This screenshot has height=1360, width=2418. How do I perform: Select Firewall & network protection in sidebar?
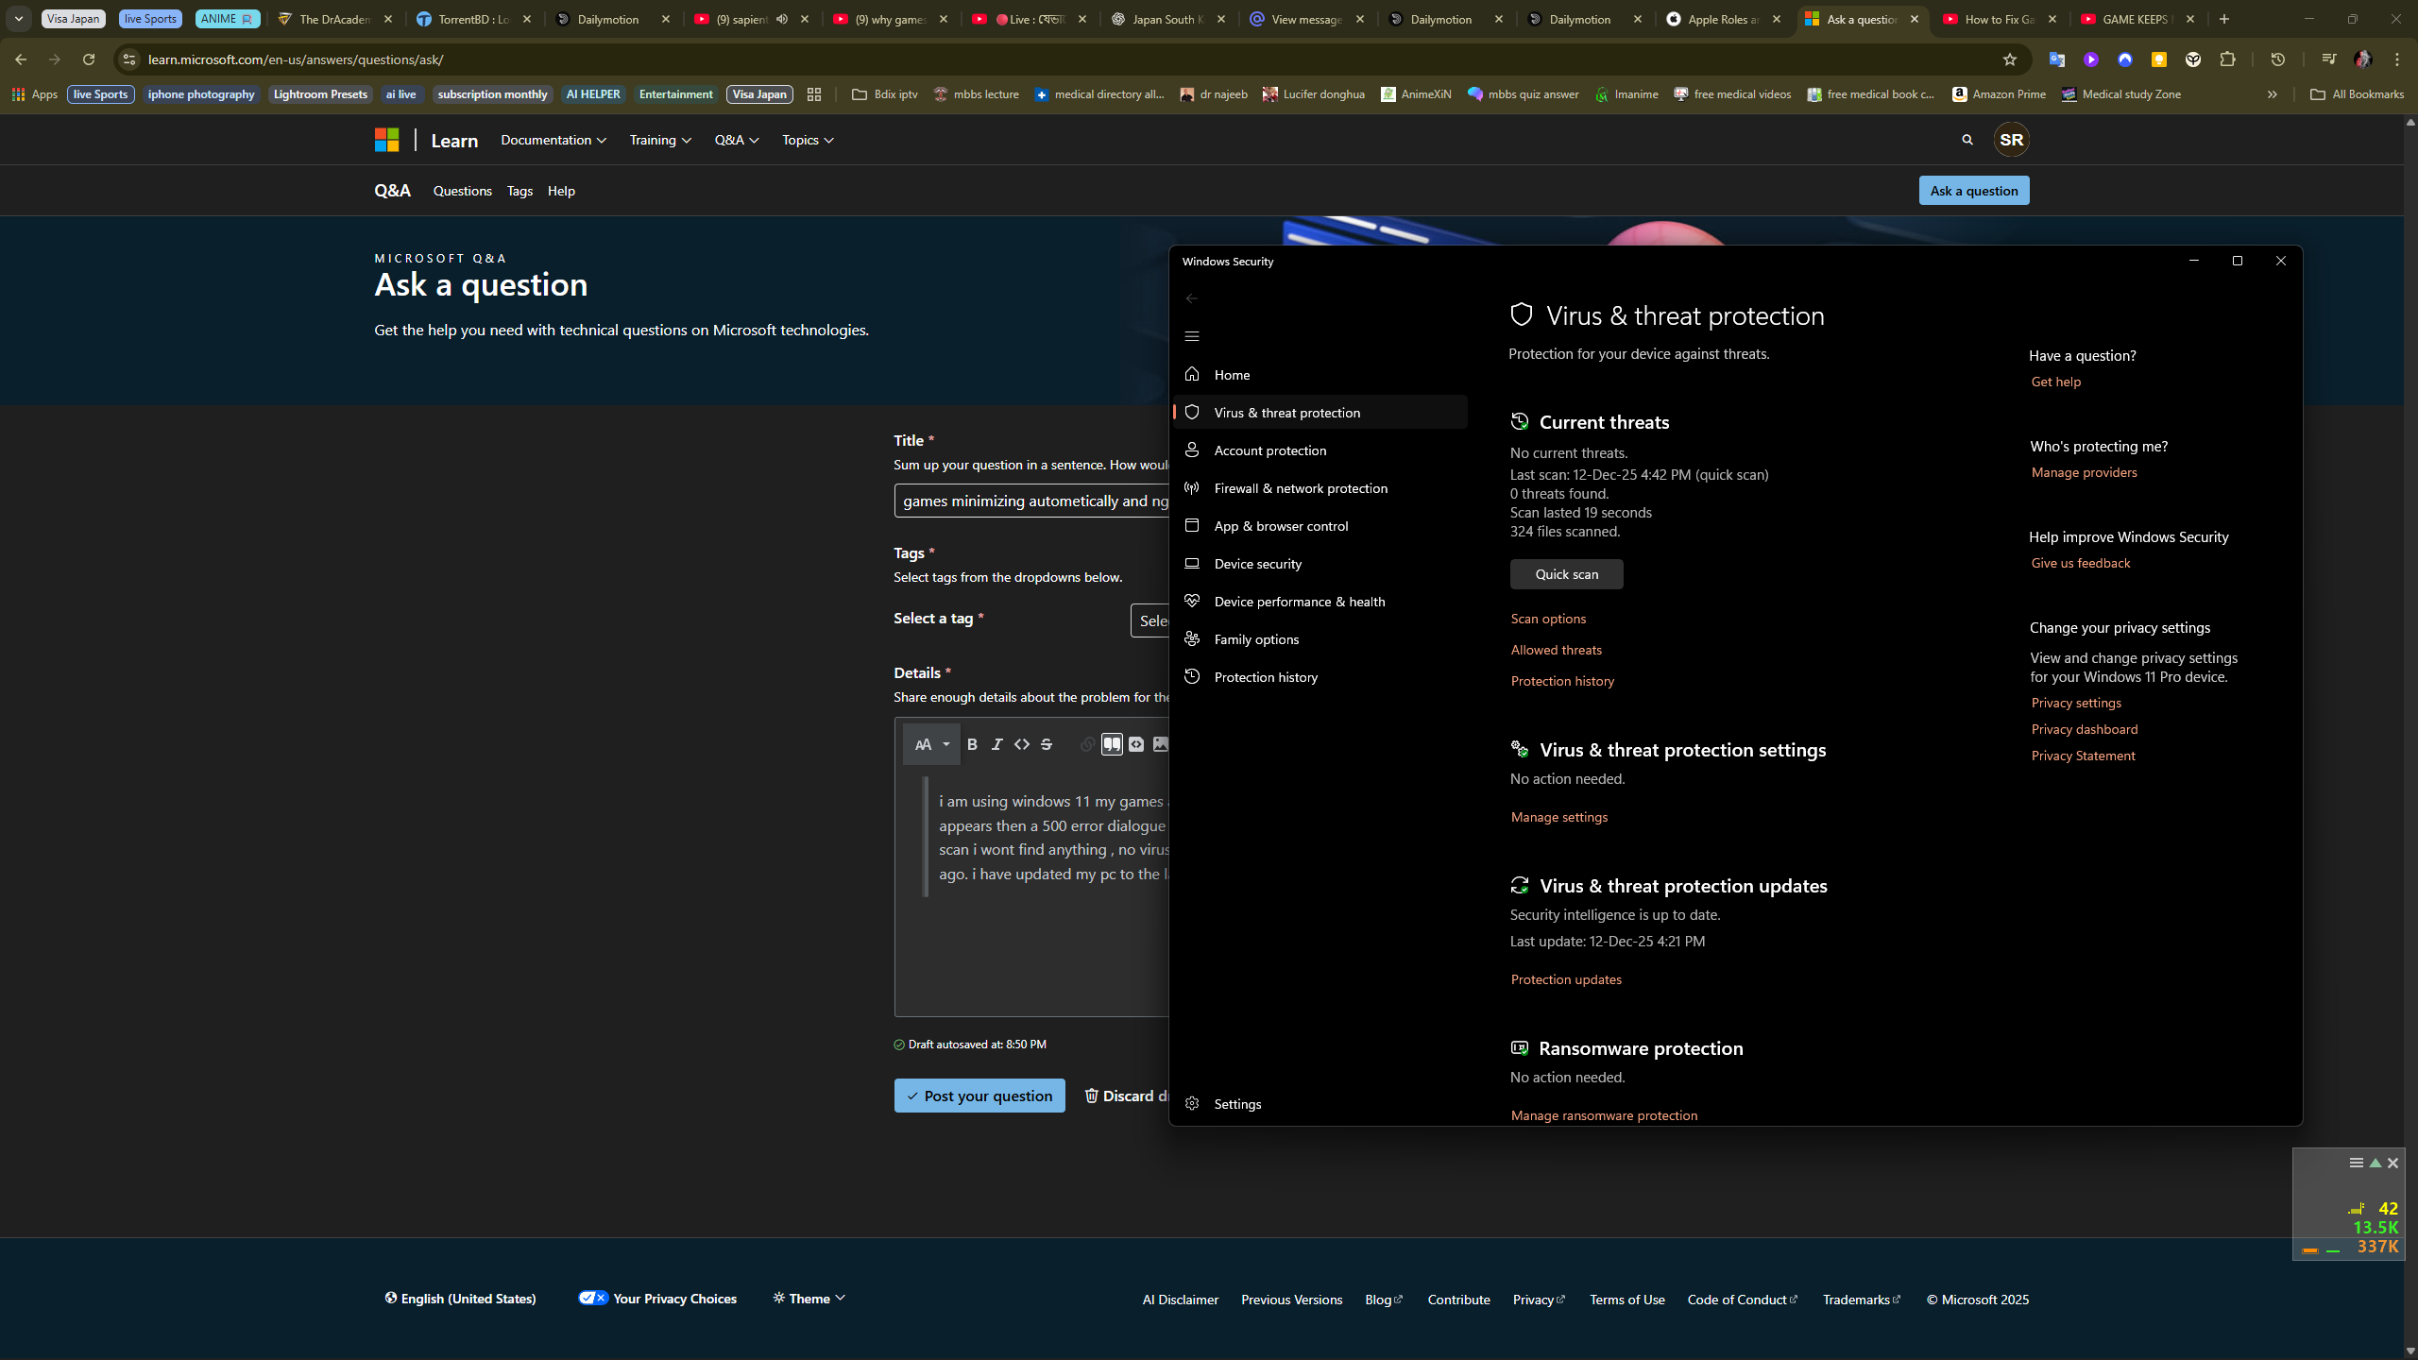coord(1300,488)
